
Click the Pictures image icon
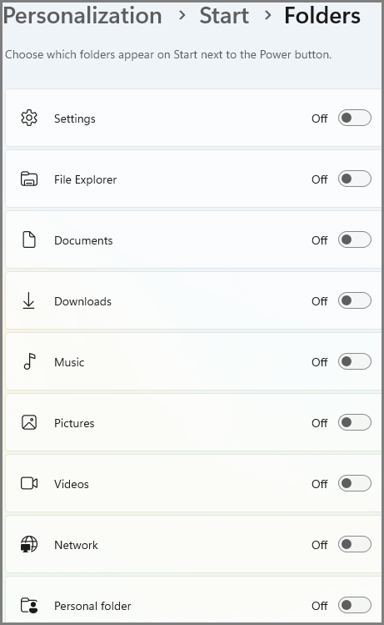[29, 422]
